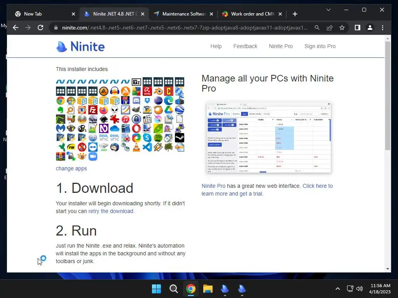Click the FileZilla icon
This screenshot has height=298, width=398.
(x=93, y=110)
